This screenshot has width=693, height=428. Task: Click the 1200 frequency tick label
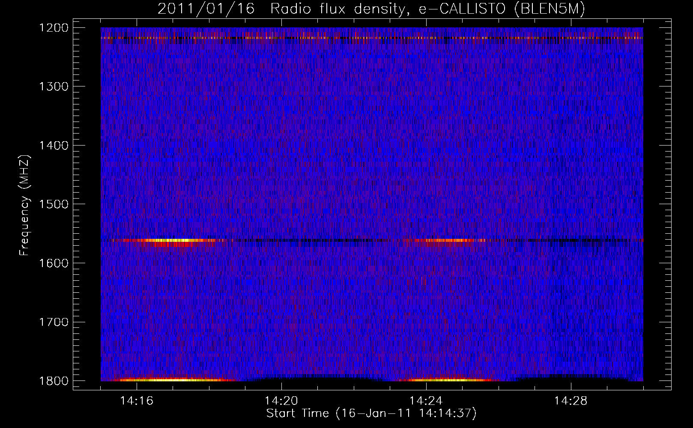click(54, 28)
